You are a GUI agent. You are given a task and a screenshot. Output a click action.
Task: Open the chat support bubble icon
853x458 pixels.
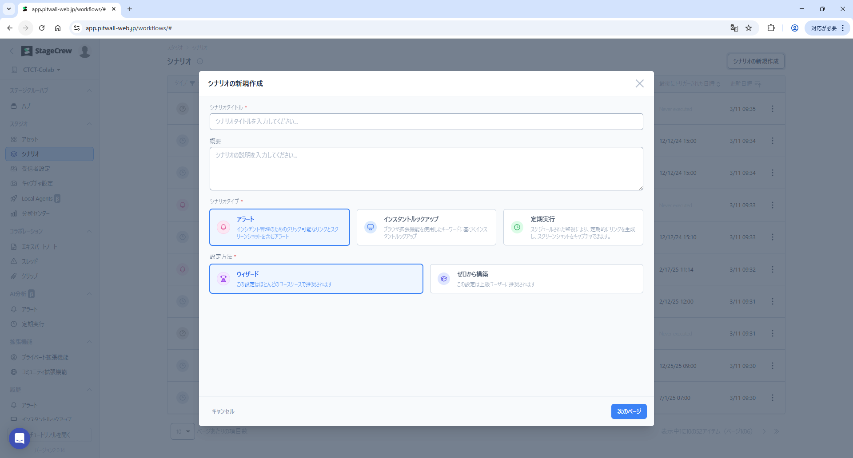[20, 438]
